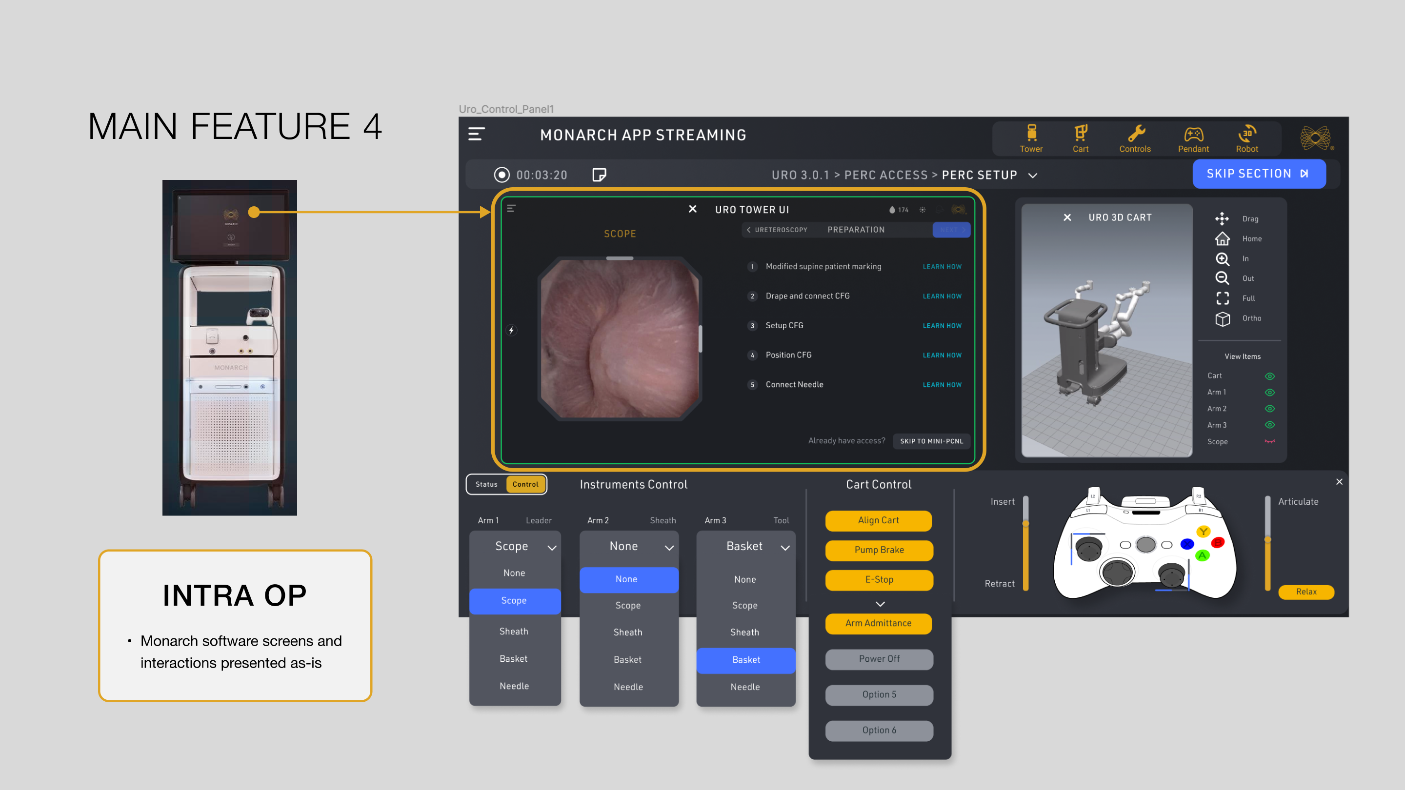This screenshot has width=1405, height=790.
Task: Click the scope camera image
Action: (x=620, y=338)
